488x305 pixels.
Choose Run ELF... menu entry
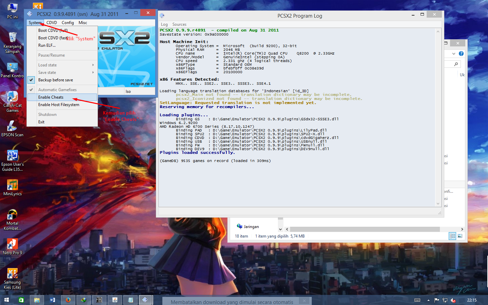click(x=62, y=45)
